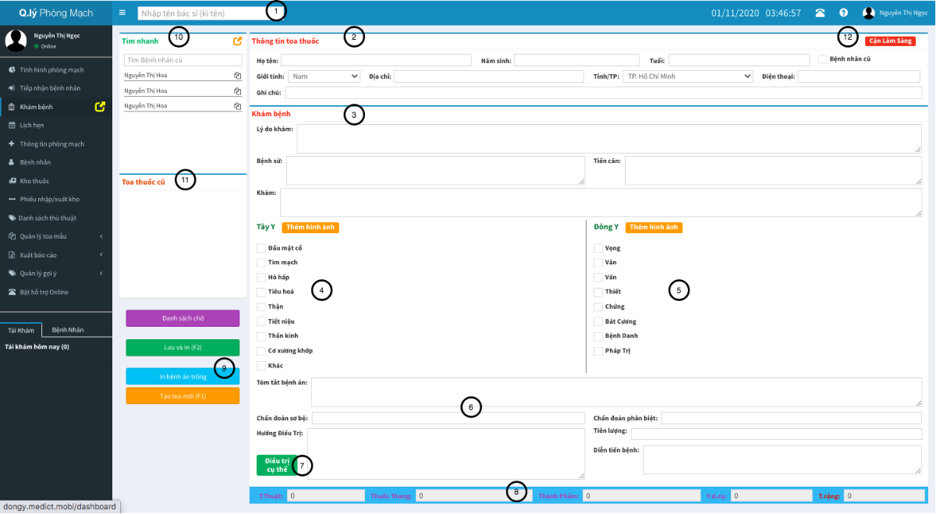Click the orange edit icon beside Khám bệnh
The width and height of the screenshot is (936, 514).
pyautogui.click(x=100, y=108)
